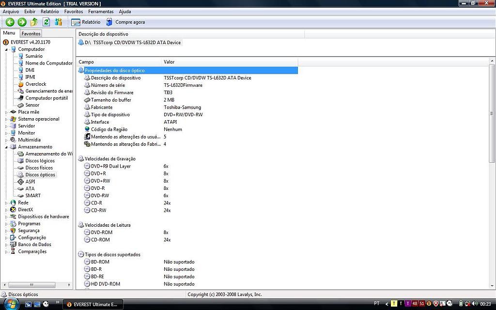Click the Código da Região globe icon
Image resolution: width=496 pixels, height=310 pixels.
87,129
